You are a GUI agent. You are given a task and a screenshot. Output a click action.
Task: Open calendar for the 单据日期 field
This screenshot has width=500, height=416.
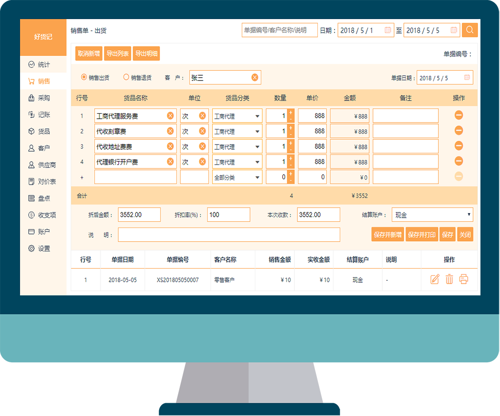tap(467, 78)
